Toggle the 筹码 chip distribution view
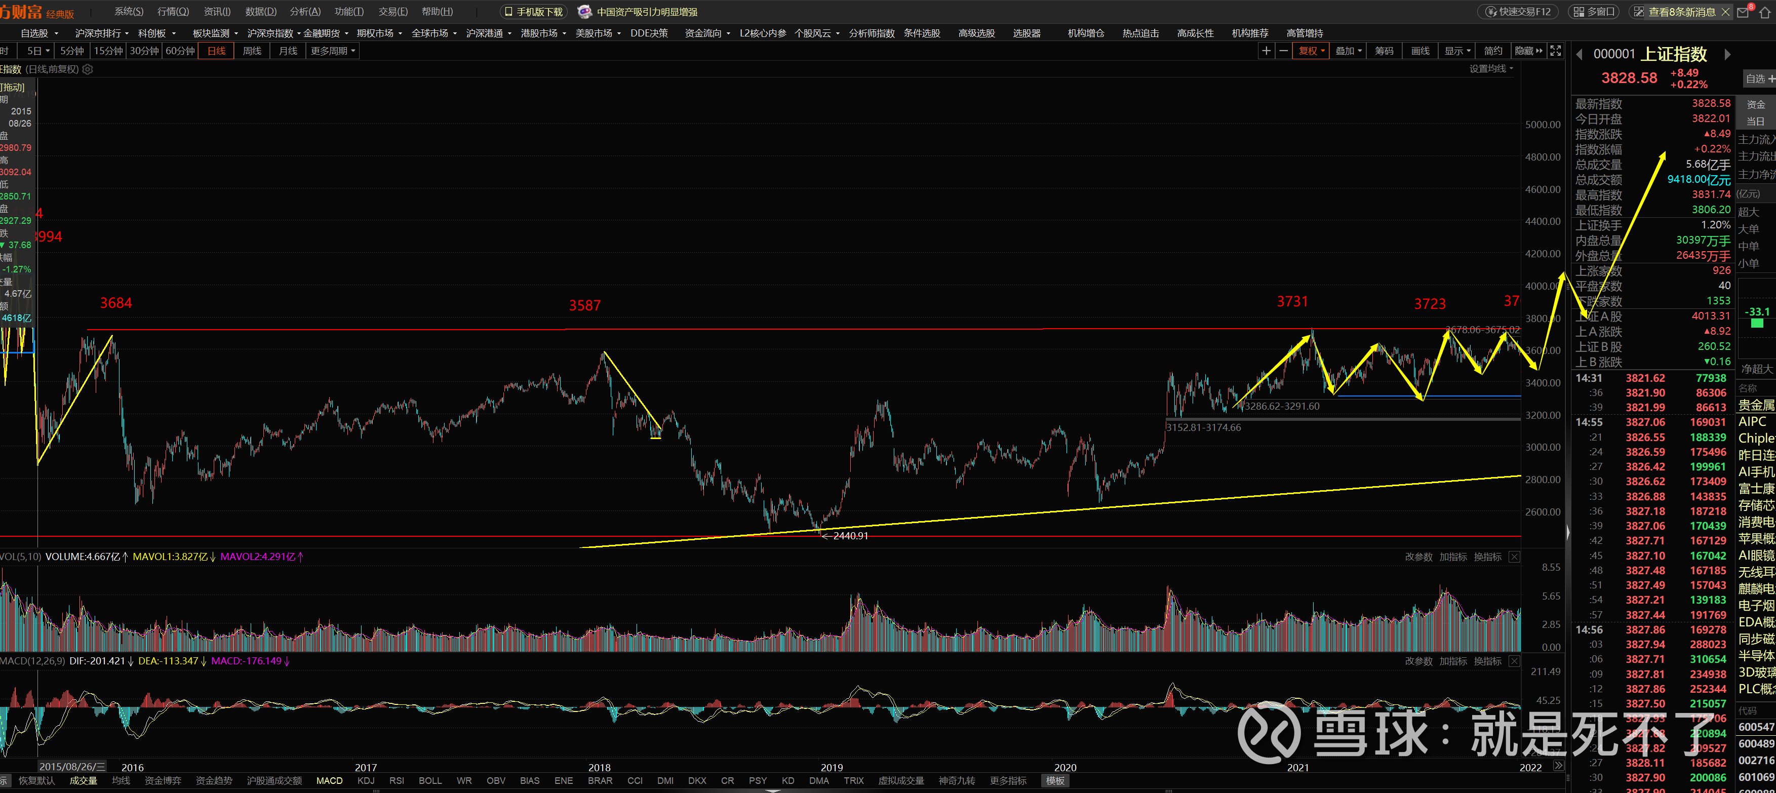The height and width of the screenshot is (793, 1776). click(x=1384, y=51)
